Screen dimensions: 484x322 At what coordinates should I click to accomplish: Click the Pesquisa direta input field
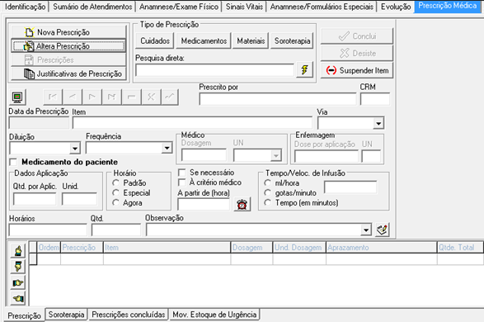point(214,70)
